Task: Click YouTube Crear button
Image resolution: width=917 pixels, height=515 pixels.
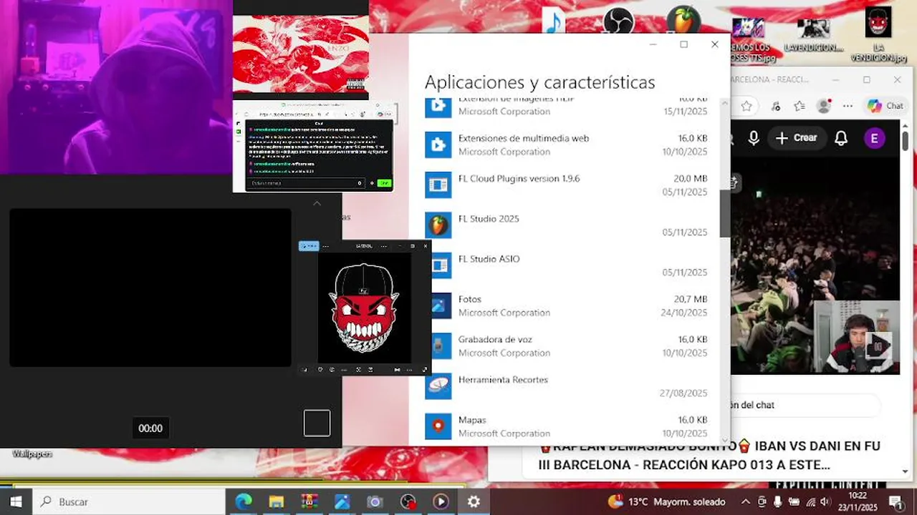Action: [796, 138]
